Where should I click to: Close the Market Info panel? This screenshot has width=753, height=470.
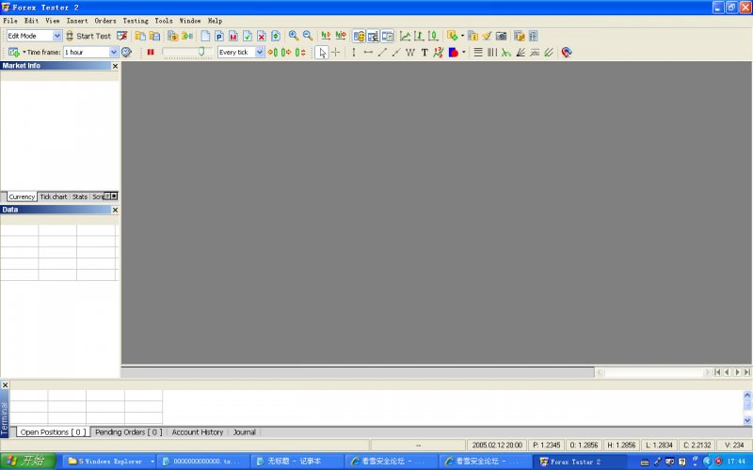point(115,66)
